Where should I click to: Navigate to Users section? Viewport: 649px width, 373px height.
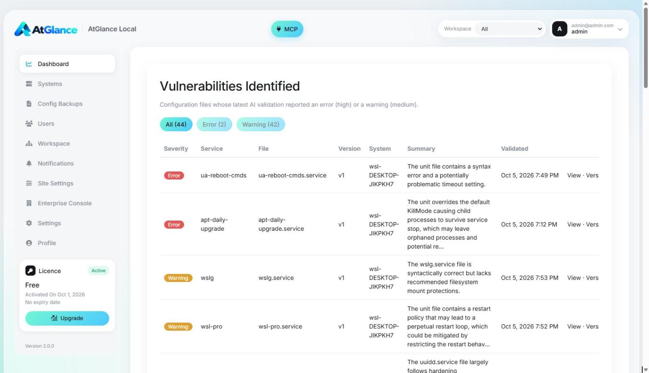click(x=67, y=124)
